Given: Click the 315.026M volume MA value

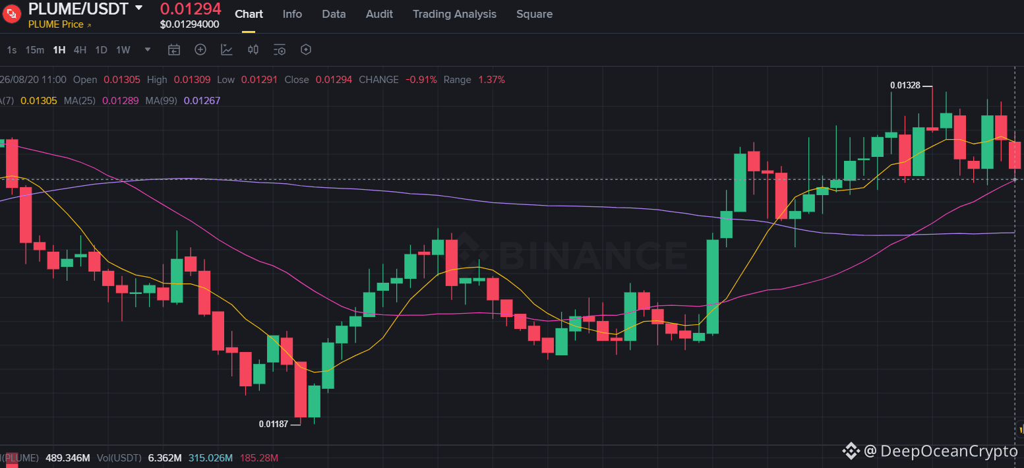Looking at the screenshot, I should click(210, 457).
